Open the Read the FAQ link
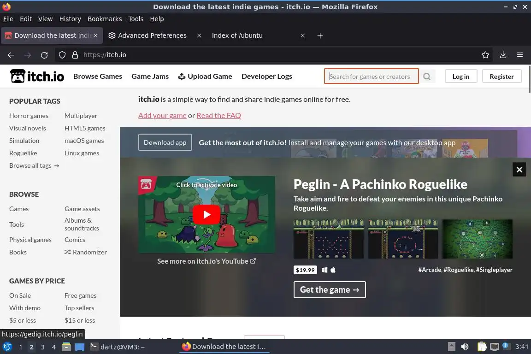This screenshot has width=531, height=354. pyautogui.click(x=219, y=116)
